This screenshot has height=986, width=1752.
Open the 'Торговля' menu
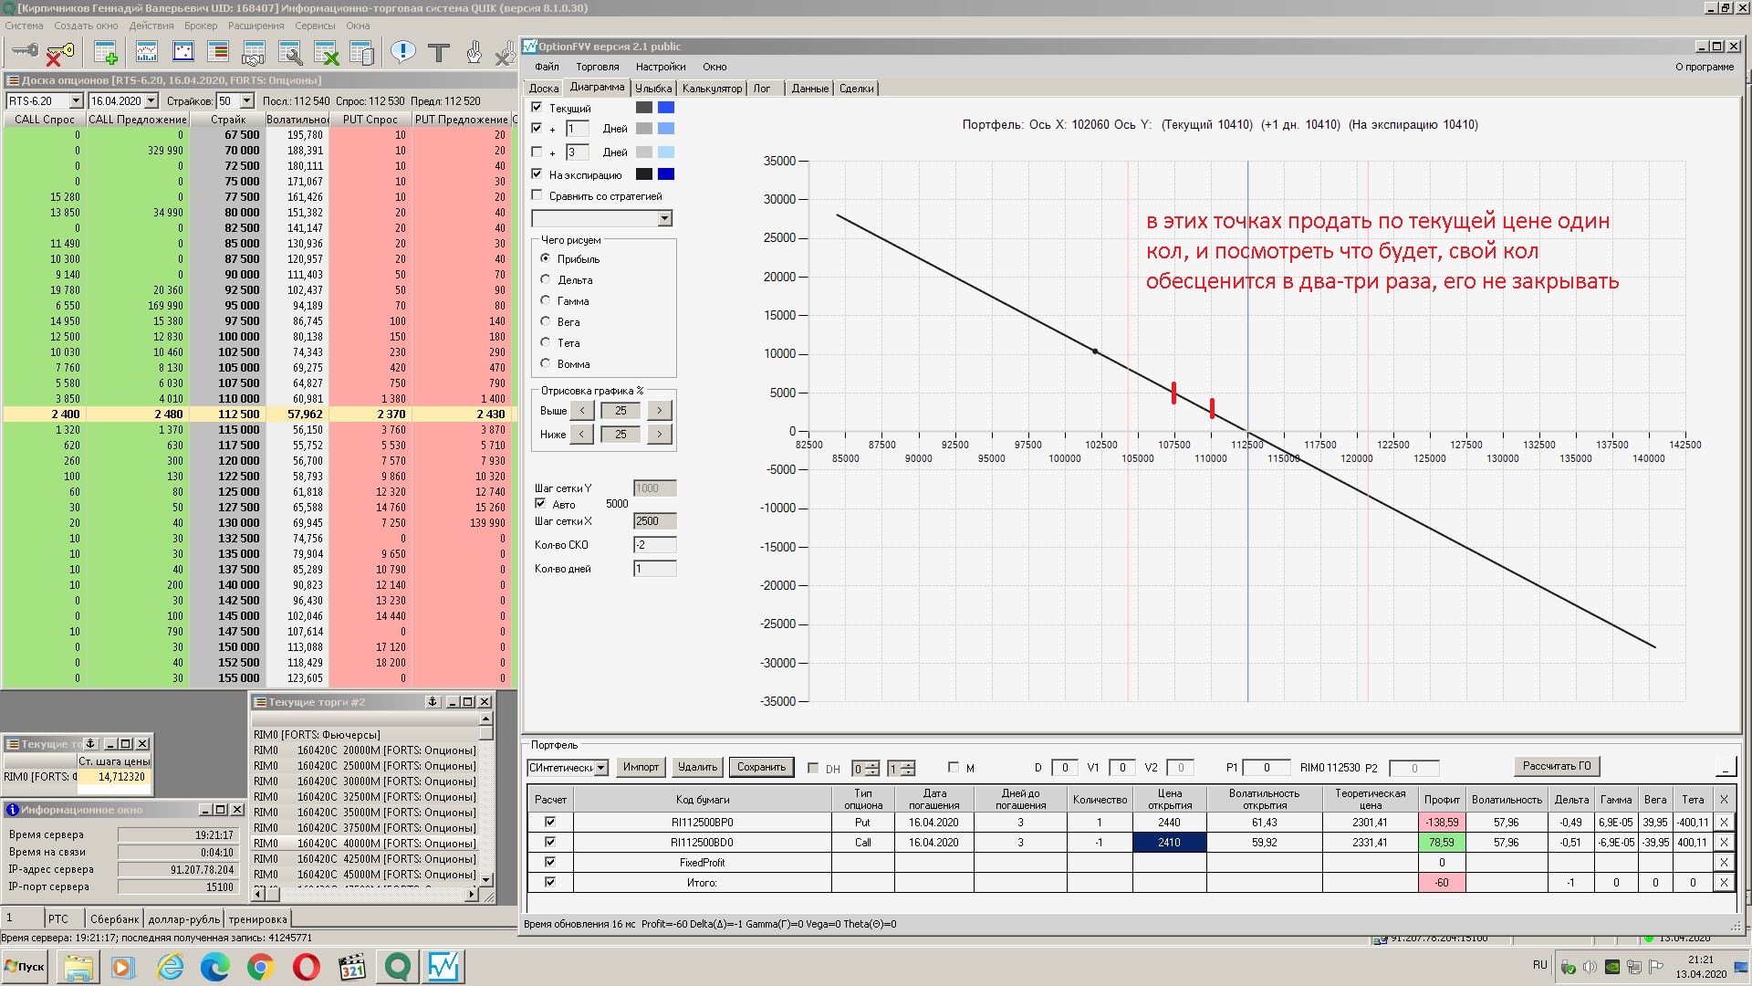[597, 67]
